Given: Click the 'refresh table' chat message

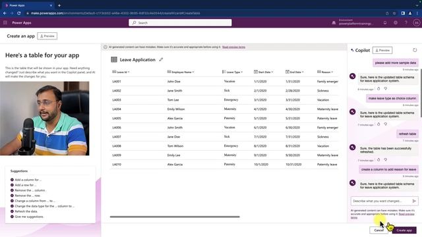Looking at the screenshot, I should pos(407,134).
